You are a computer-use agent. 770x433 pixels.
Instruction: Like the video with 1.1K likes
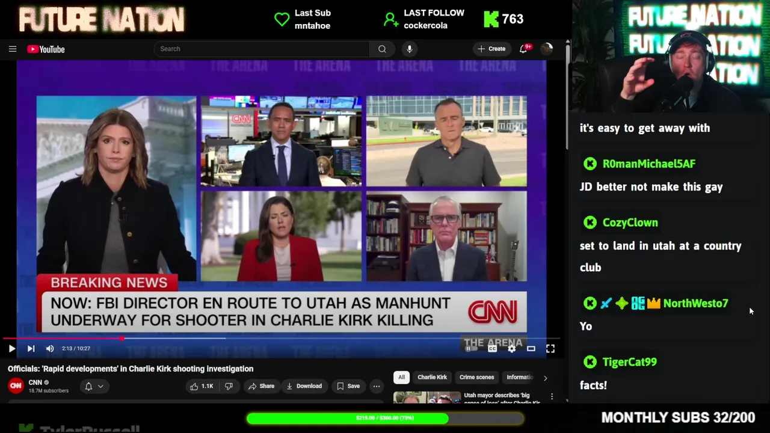[x=202, y=386]
